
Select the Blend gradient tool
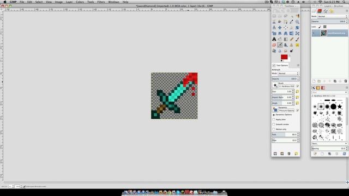pos(286,39)
